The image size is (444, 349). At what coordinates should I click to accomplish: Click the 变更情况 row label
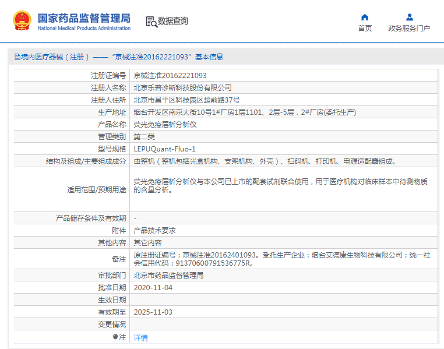pyautogui.click(x=112, y=324)
